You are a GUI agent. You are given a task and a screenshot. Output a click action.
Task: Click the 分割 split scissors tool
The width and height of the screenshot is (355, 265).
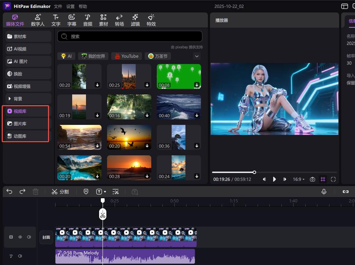pos(60,192)
